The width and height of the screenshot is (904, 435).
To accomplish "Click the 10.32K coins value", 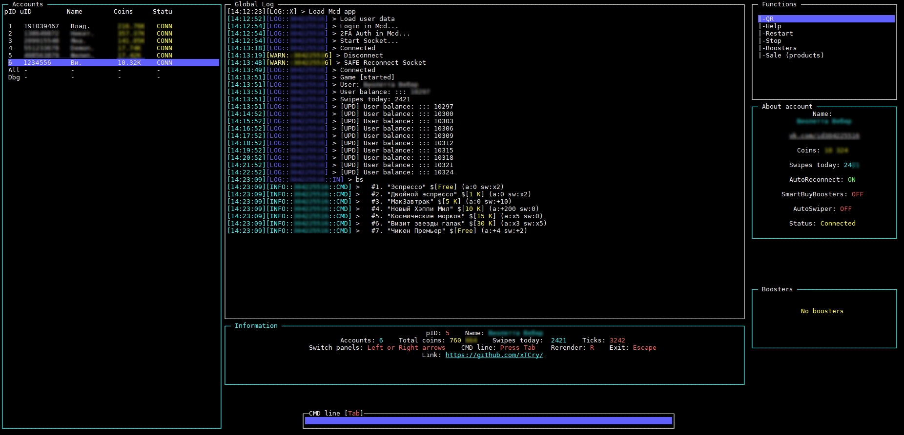I will (129, 63).
